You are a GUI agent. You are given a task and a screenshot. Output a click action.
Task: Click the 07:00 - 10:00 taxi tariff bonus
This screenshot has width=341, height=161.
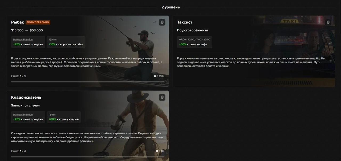point(194,42)
